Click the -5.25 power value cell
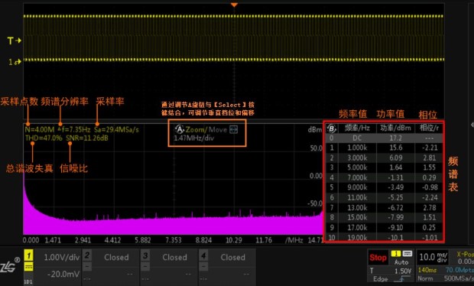 [x=396, y=197]
